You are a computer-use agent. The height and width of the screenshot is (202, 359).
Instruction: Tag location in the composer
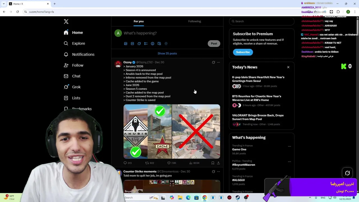coord(166,43)
